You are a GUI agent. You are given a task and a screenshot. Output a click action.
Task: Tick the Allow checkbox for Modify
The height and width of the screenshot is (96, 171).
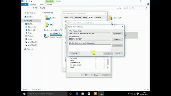coord(96,60)
